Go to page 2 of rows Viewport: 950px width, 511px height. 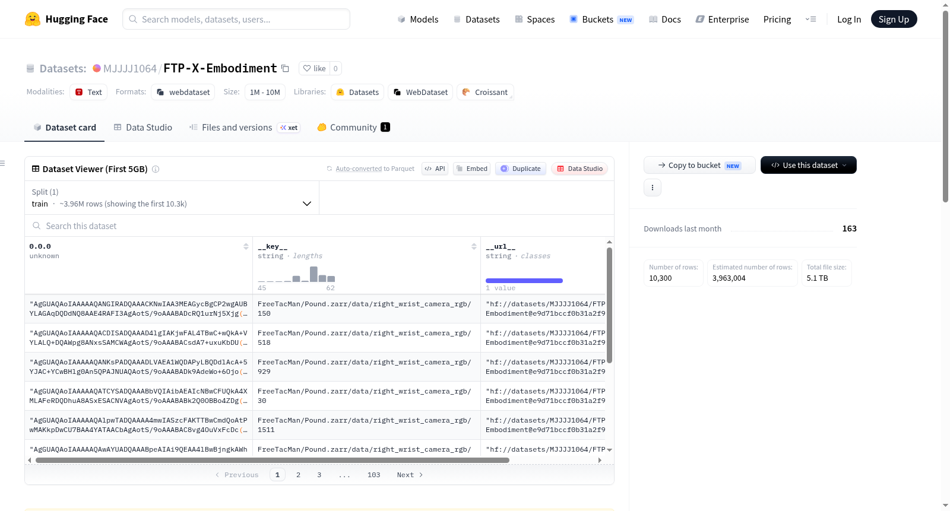[x=298, y=475]
